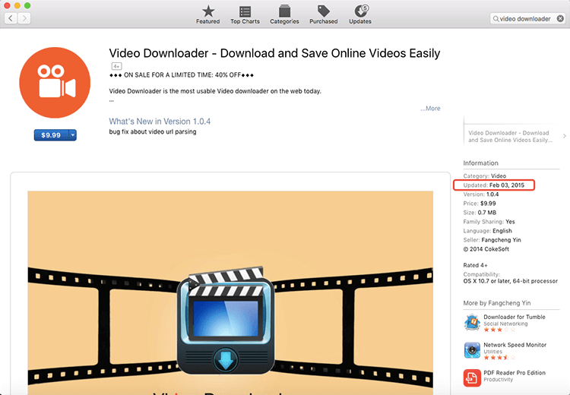Open the Purchased tag icon
The image size is (570, 395).
(x=323, y=11)
